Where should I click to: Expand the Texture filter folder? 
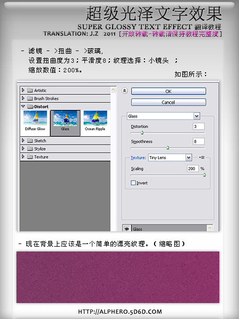23,156
